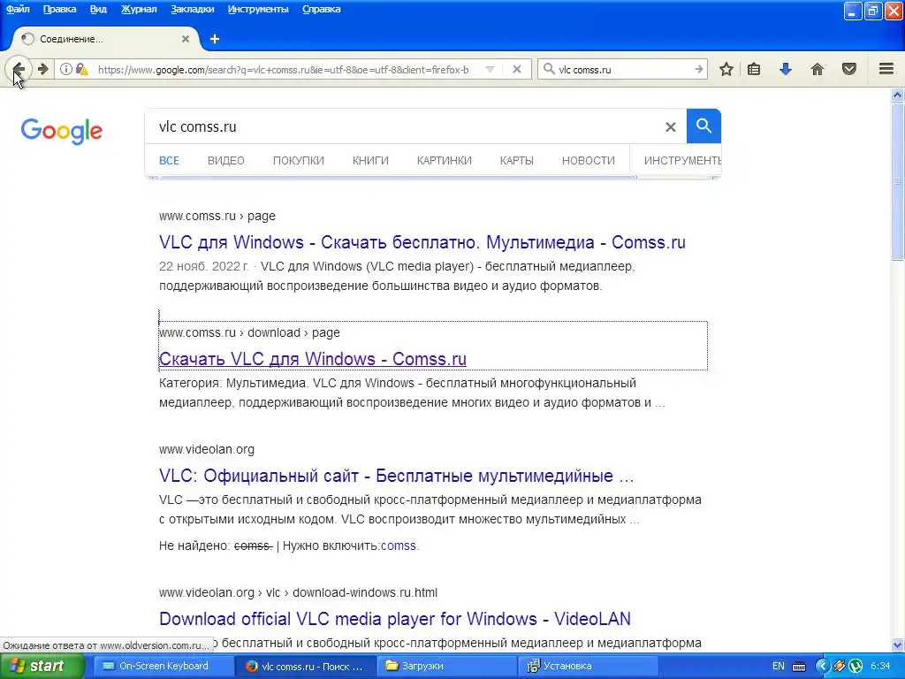Viewport: 905px width, 679px height.
Task: Switch to the ПОКУПКИ results tab
Action: [299, 161]
